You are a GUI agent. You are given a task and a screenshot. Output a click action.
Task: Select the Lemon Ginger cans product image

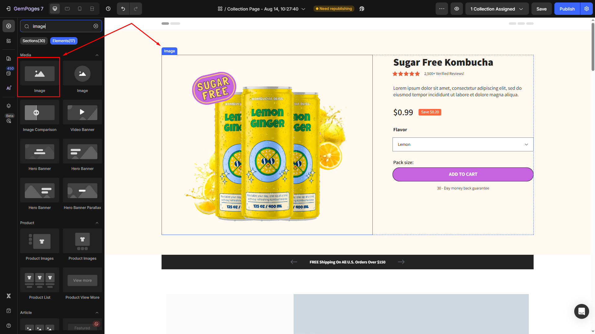tap(267, 145)
